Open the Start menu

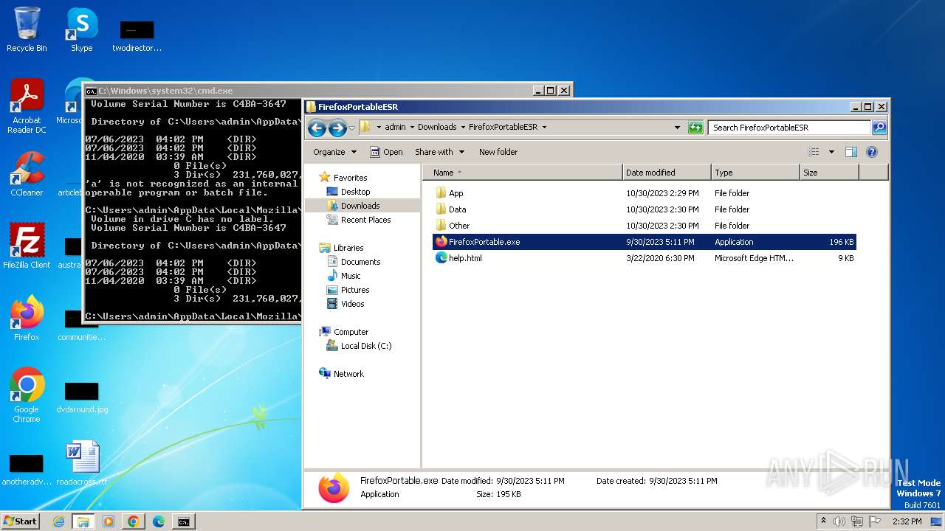(x=20, y=521)
